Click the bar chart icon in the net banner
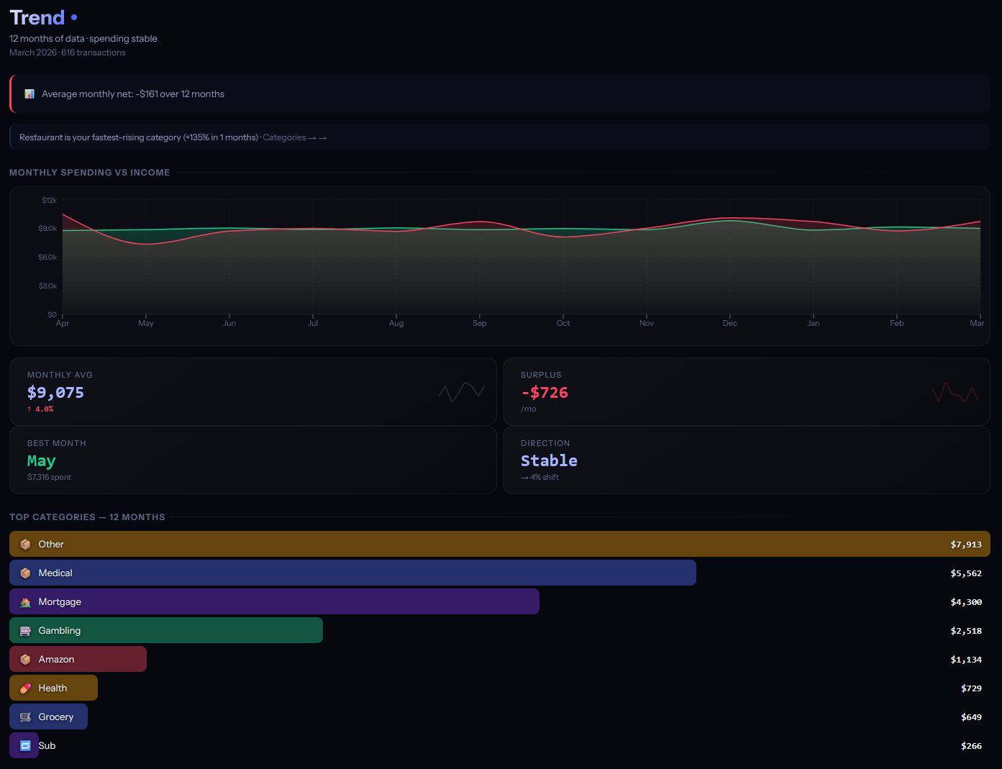1002x769 pixels. click(x=29, y=94)
